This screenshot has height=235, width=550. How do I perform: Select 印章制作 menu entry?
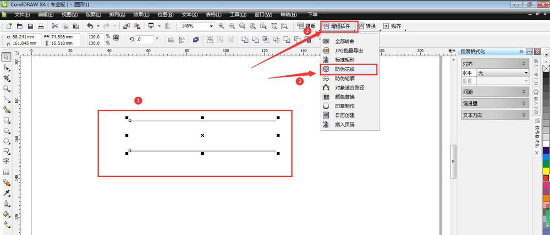(x=345, y=106)
